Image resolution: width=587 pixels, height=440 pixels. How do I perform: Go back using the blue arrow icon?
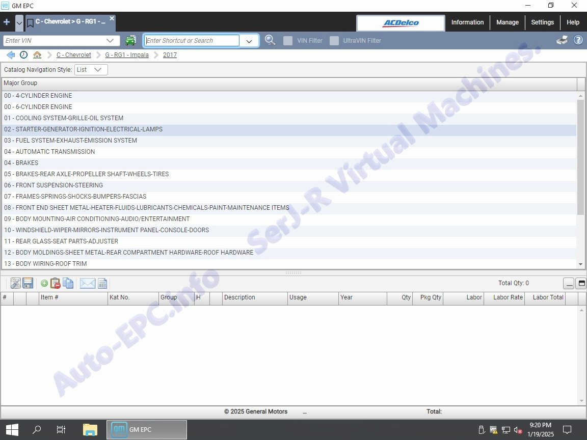coord(11,55)
